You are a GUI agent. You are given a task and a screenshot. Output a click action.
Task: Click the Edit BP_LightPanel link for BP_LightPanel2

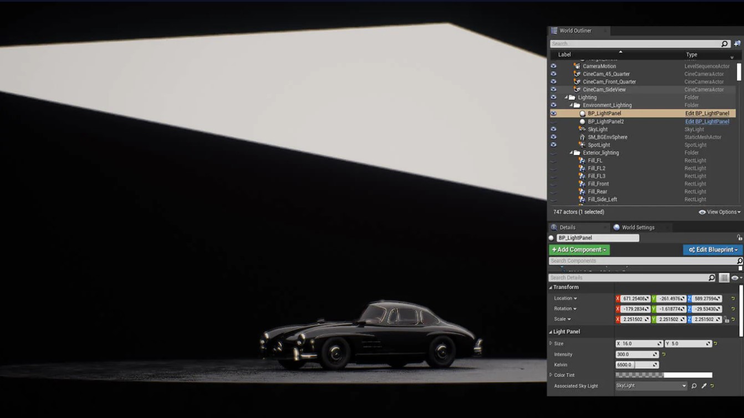[707, 121]
